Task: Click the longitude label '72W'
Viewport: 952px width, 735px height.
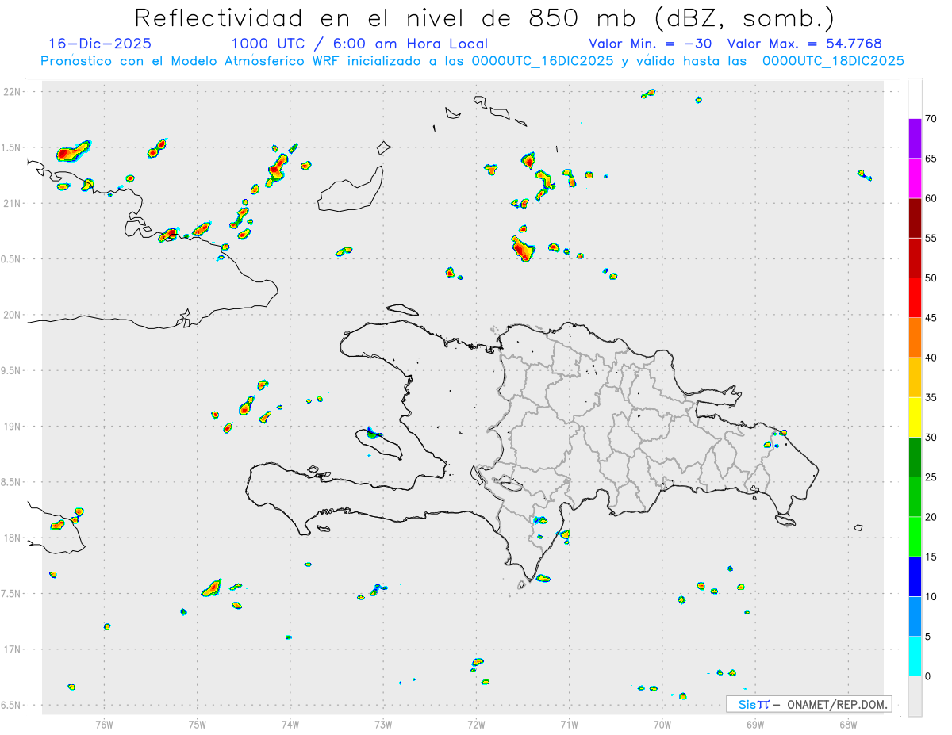Action: click(476, 725)
